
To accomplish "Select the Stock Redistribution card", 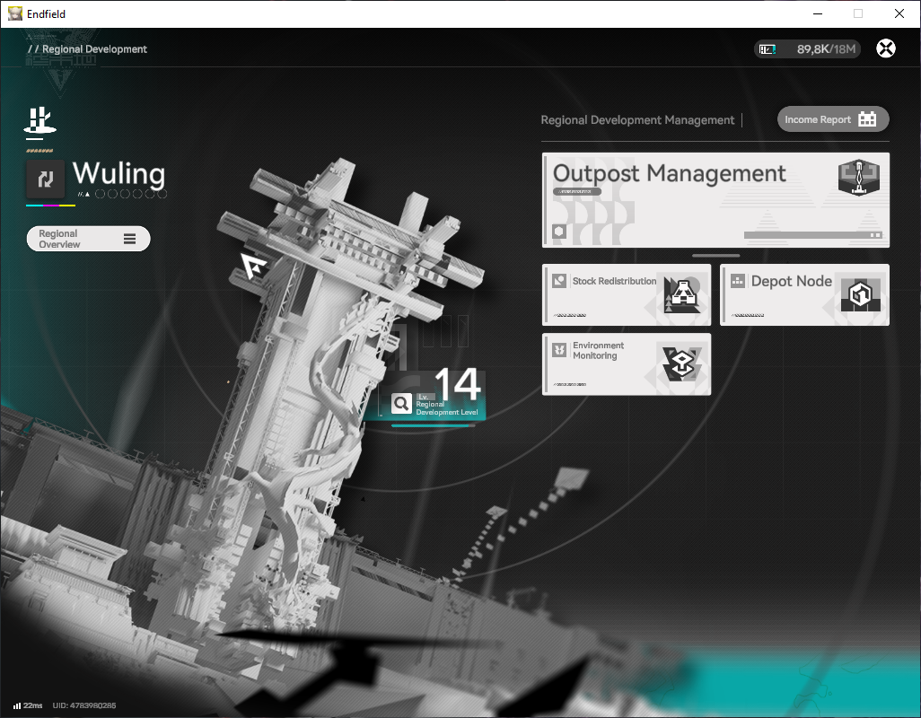I will [627, 294].
